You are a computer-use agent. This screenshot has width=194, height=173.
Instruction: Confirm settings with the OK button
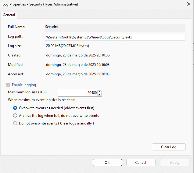tap(107, 163)
